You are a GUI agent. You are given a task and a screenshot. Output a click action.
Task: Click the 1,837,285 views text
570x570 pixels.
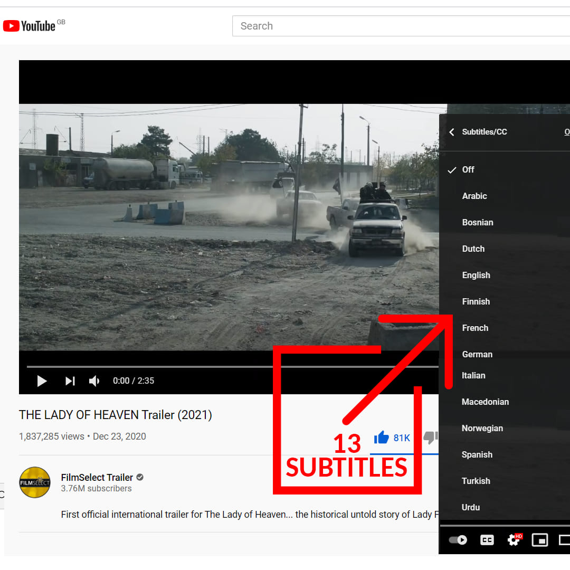(52, 436)
